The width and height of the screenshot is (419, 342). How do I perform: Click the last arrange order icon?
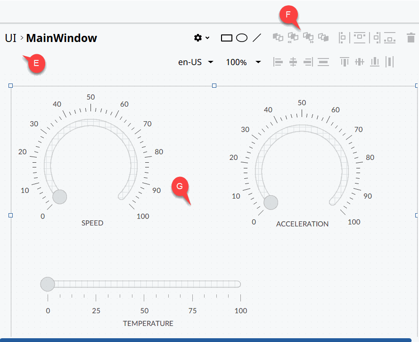[323, 37]
